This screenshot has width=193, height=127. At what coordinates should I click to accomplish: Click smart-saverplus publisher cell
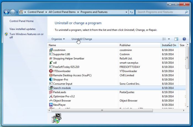click(129, 63)
